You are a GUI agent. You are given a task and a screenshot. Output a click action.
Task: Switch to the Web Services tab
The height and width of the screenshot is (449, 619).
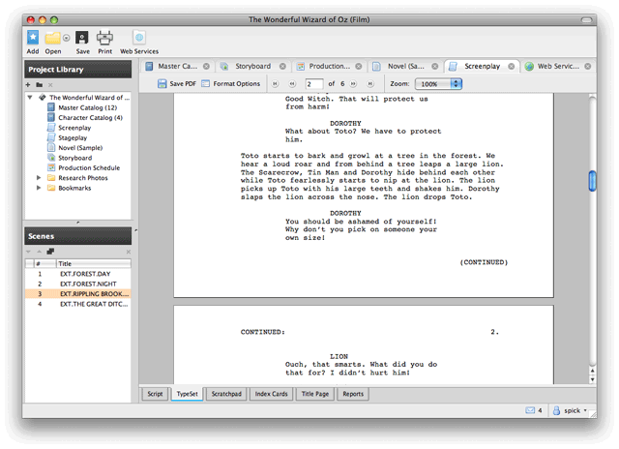(558, 67)
